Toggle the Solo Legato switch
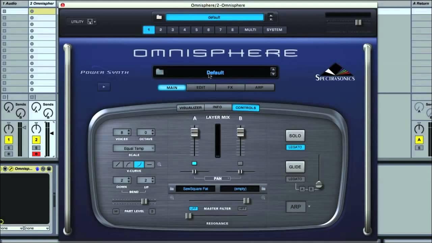 click(x=295, y=147)
